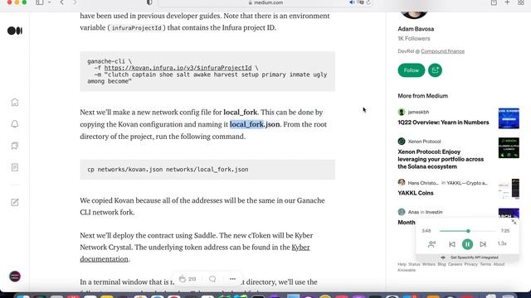Screen dimensions: 531x298
Task: Follow Adam Bavosa
Action: point(412,70)
